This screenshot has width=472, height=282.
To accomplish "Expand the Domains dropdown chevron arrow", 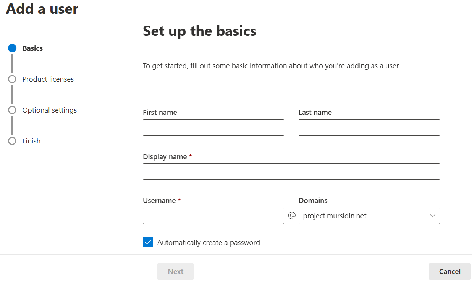I will (x=432, y=216).
